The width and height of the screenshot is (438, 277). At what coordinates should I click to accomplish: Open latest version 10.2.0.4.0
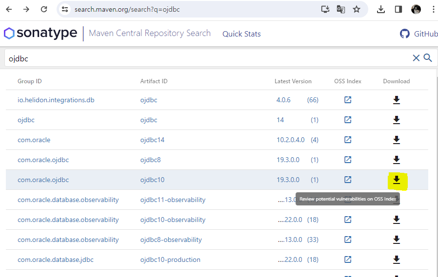(291, 140)
